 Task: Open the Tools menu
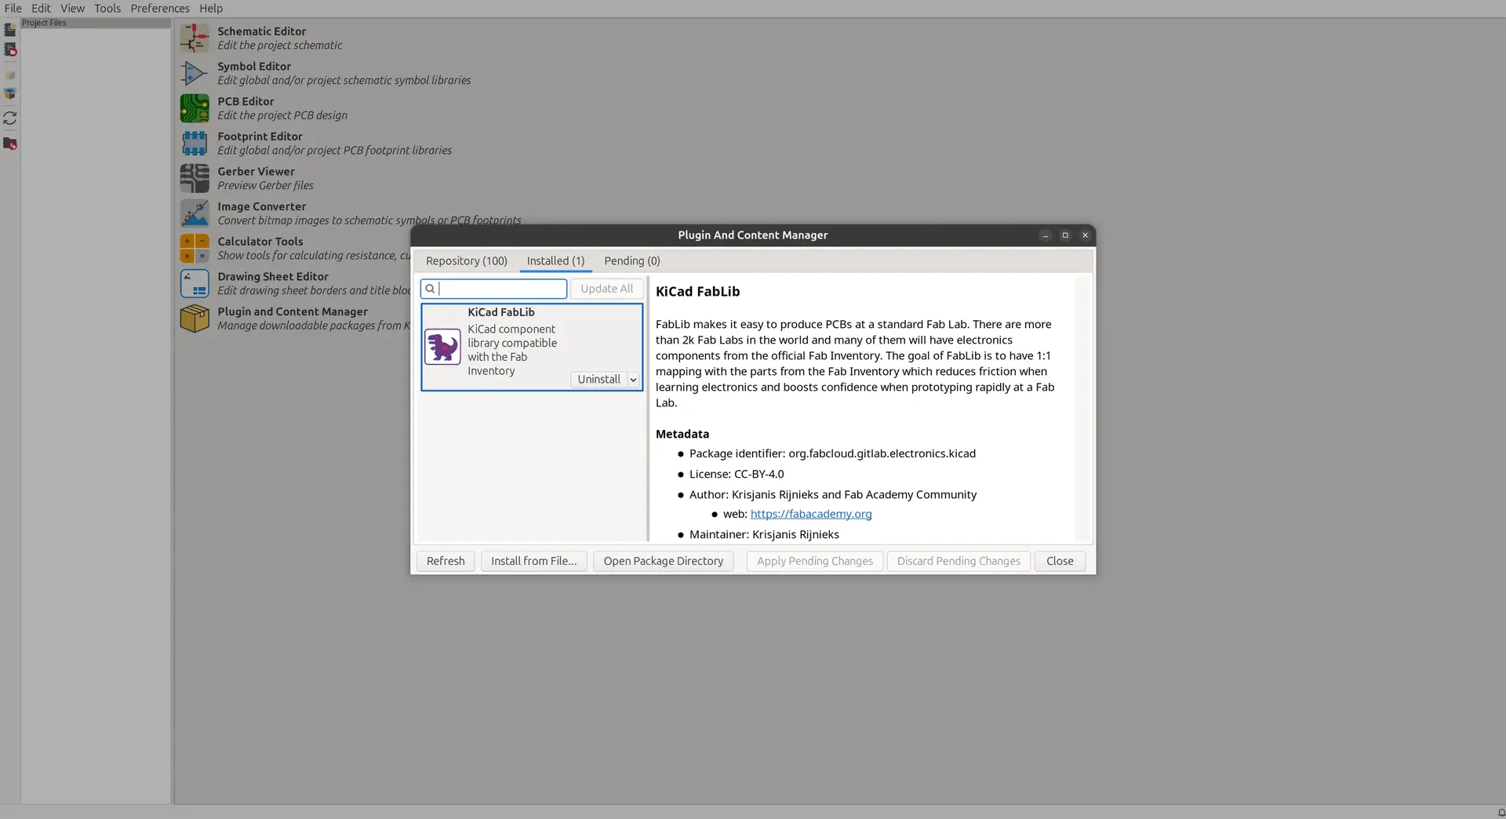pos(107,8)
